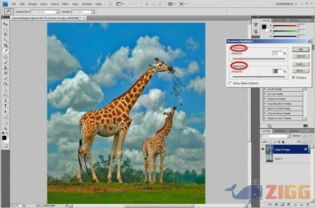Hide the Layer 0 copy layer
This screenshot has width=315, height=208.
coord(263,150)
